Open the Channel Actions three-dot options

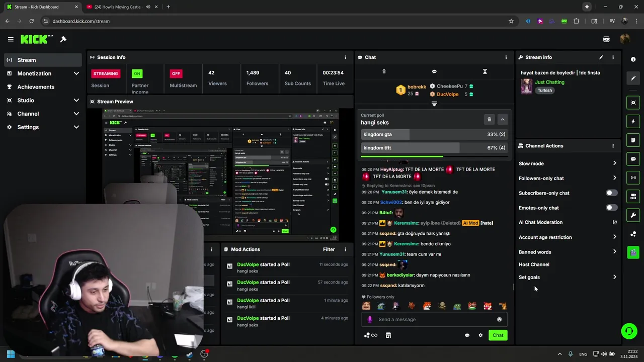tap(613, 146)
